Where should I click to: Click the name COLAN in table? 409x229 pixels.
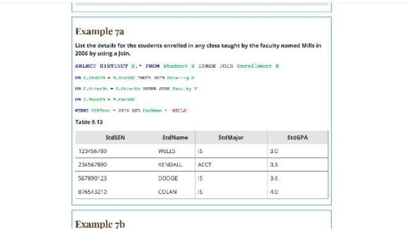(167, 192)
